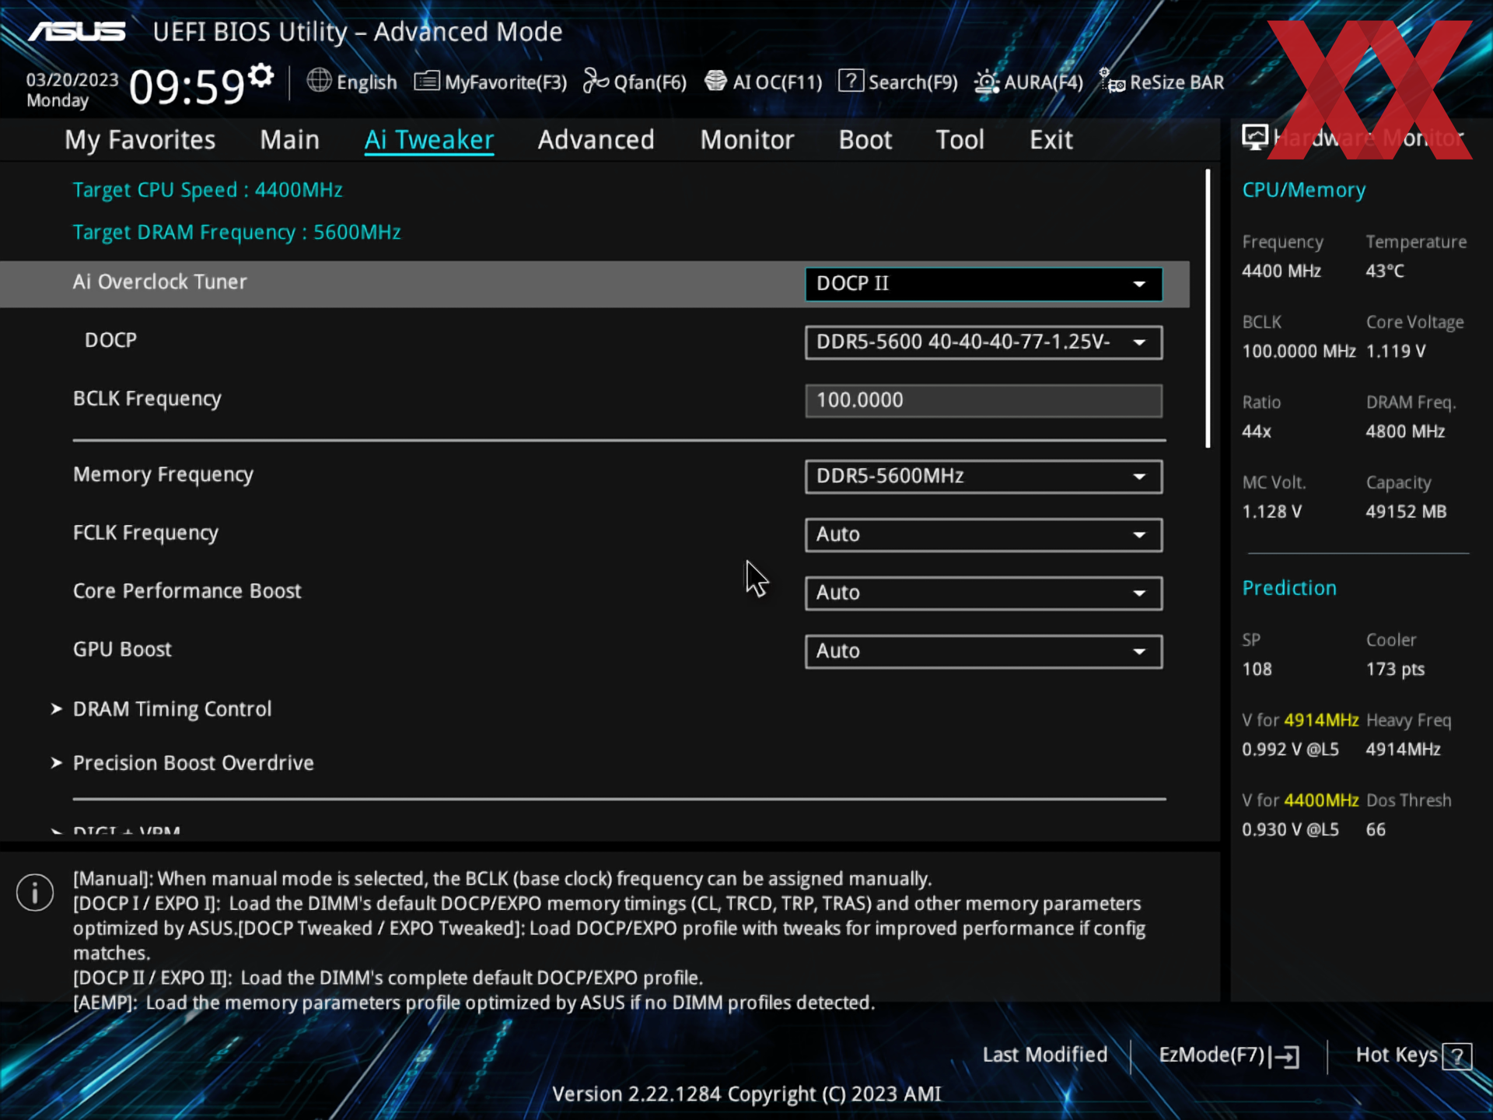Image resolution: width=1493 pixels, height=1120 pixels.
Task: Click the SP value 108
Action: coord(1257,670)
